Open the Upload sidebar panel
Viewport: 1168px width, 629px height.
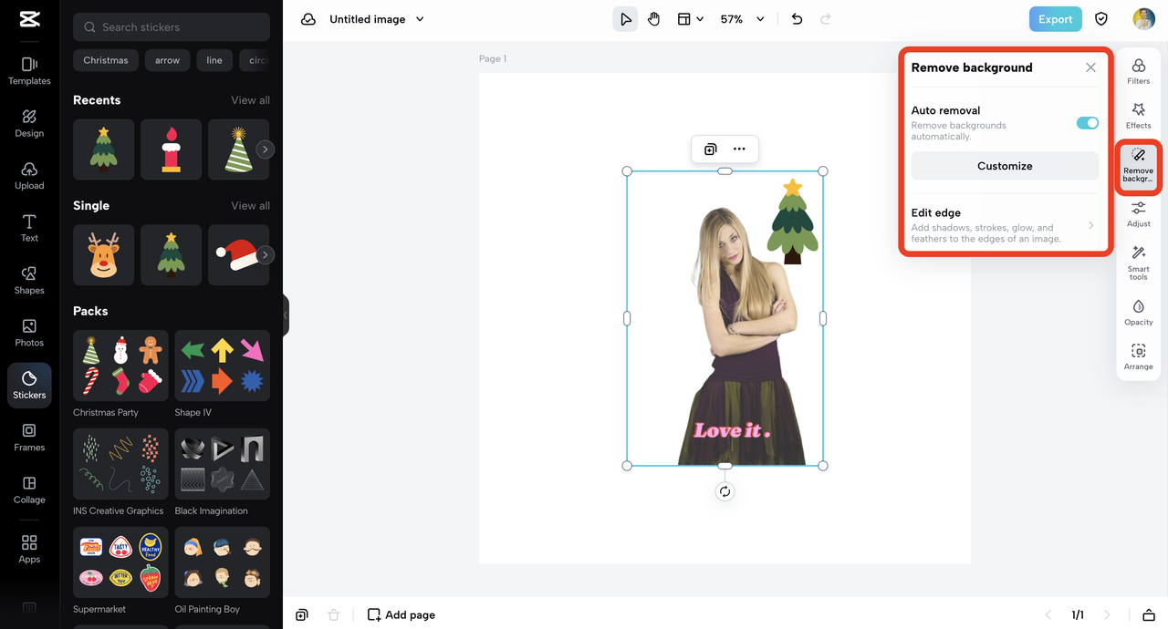[x=29, y=176]
